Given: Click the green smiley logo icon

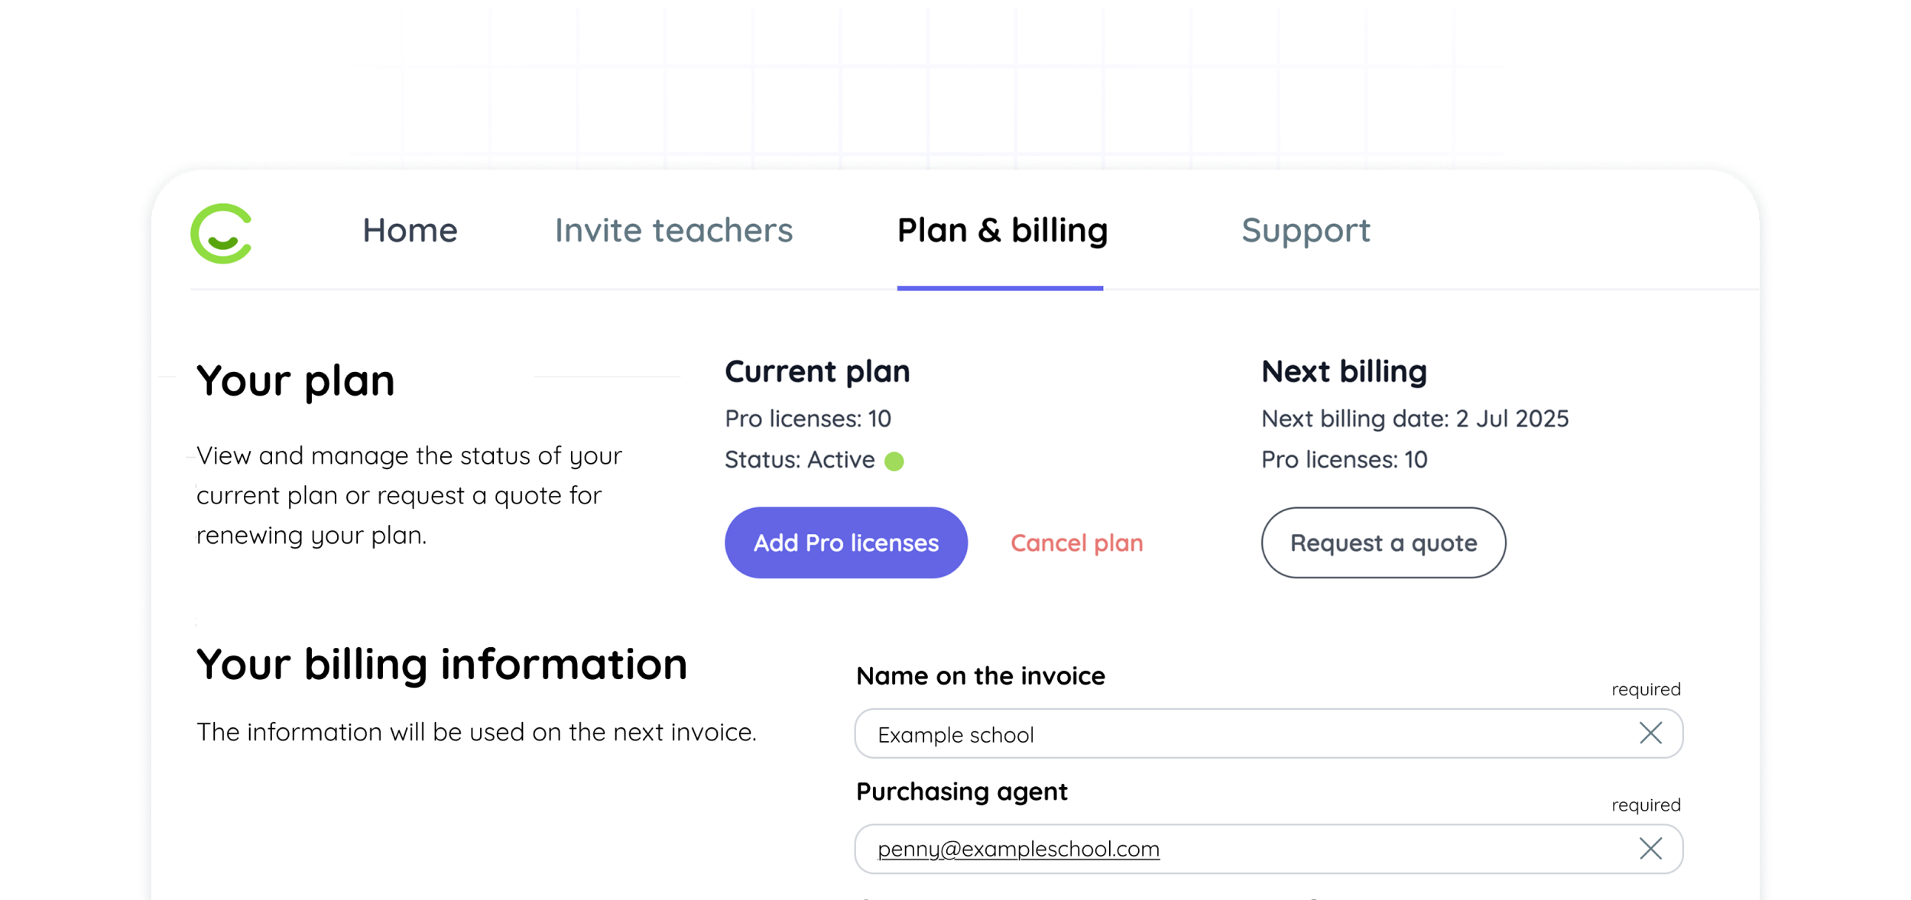Looking at the screenshot, I should coord(222,233).
